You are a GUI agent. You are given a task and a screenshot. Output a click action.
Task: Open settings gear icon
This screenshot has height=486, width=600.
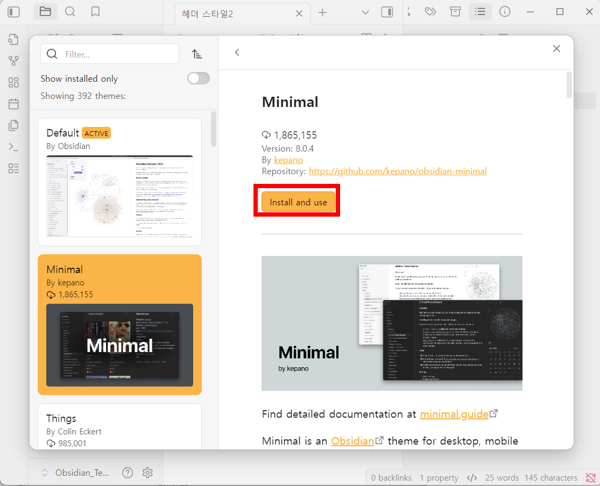tap(147, 473)
